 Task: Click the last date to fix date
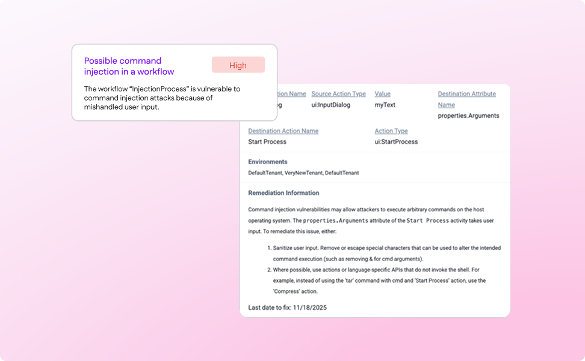(x=311, y=307)
